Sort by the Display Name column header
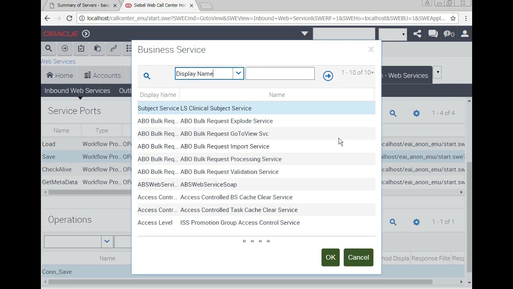The height and width of the screenshot is (289, 513). click(158, 95)
